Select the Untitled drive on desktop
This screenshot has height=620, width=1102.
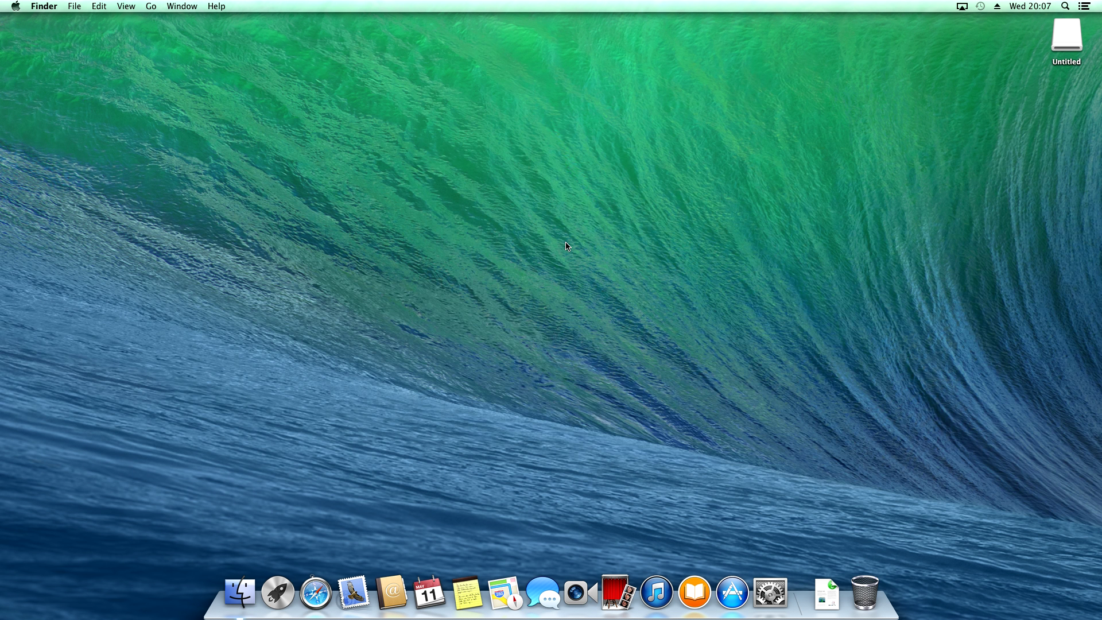click(x=1066, y=42)
